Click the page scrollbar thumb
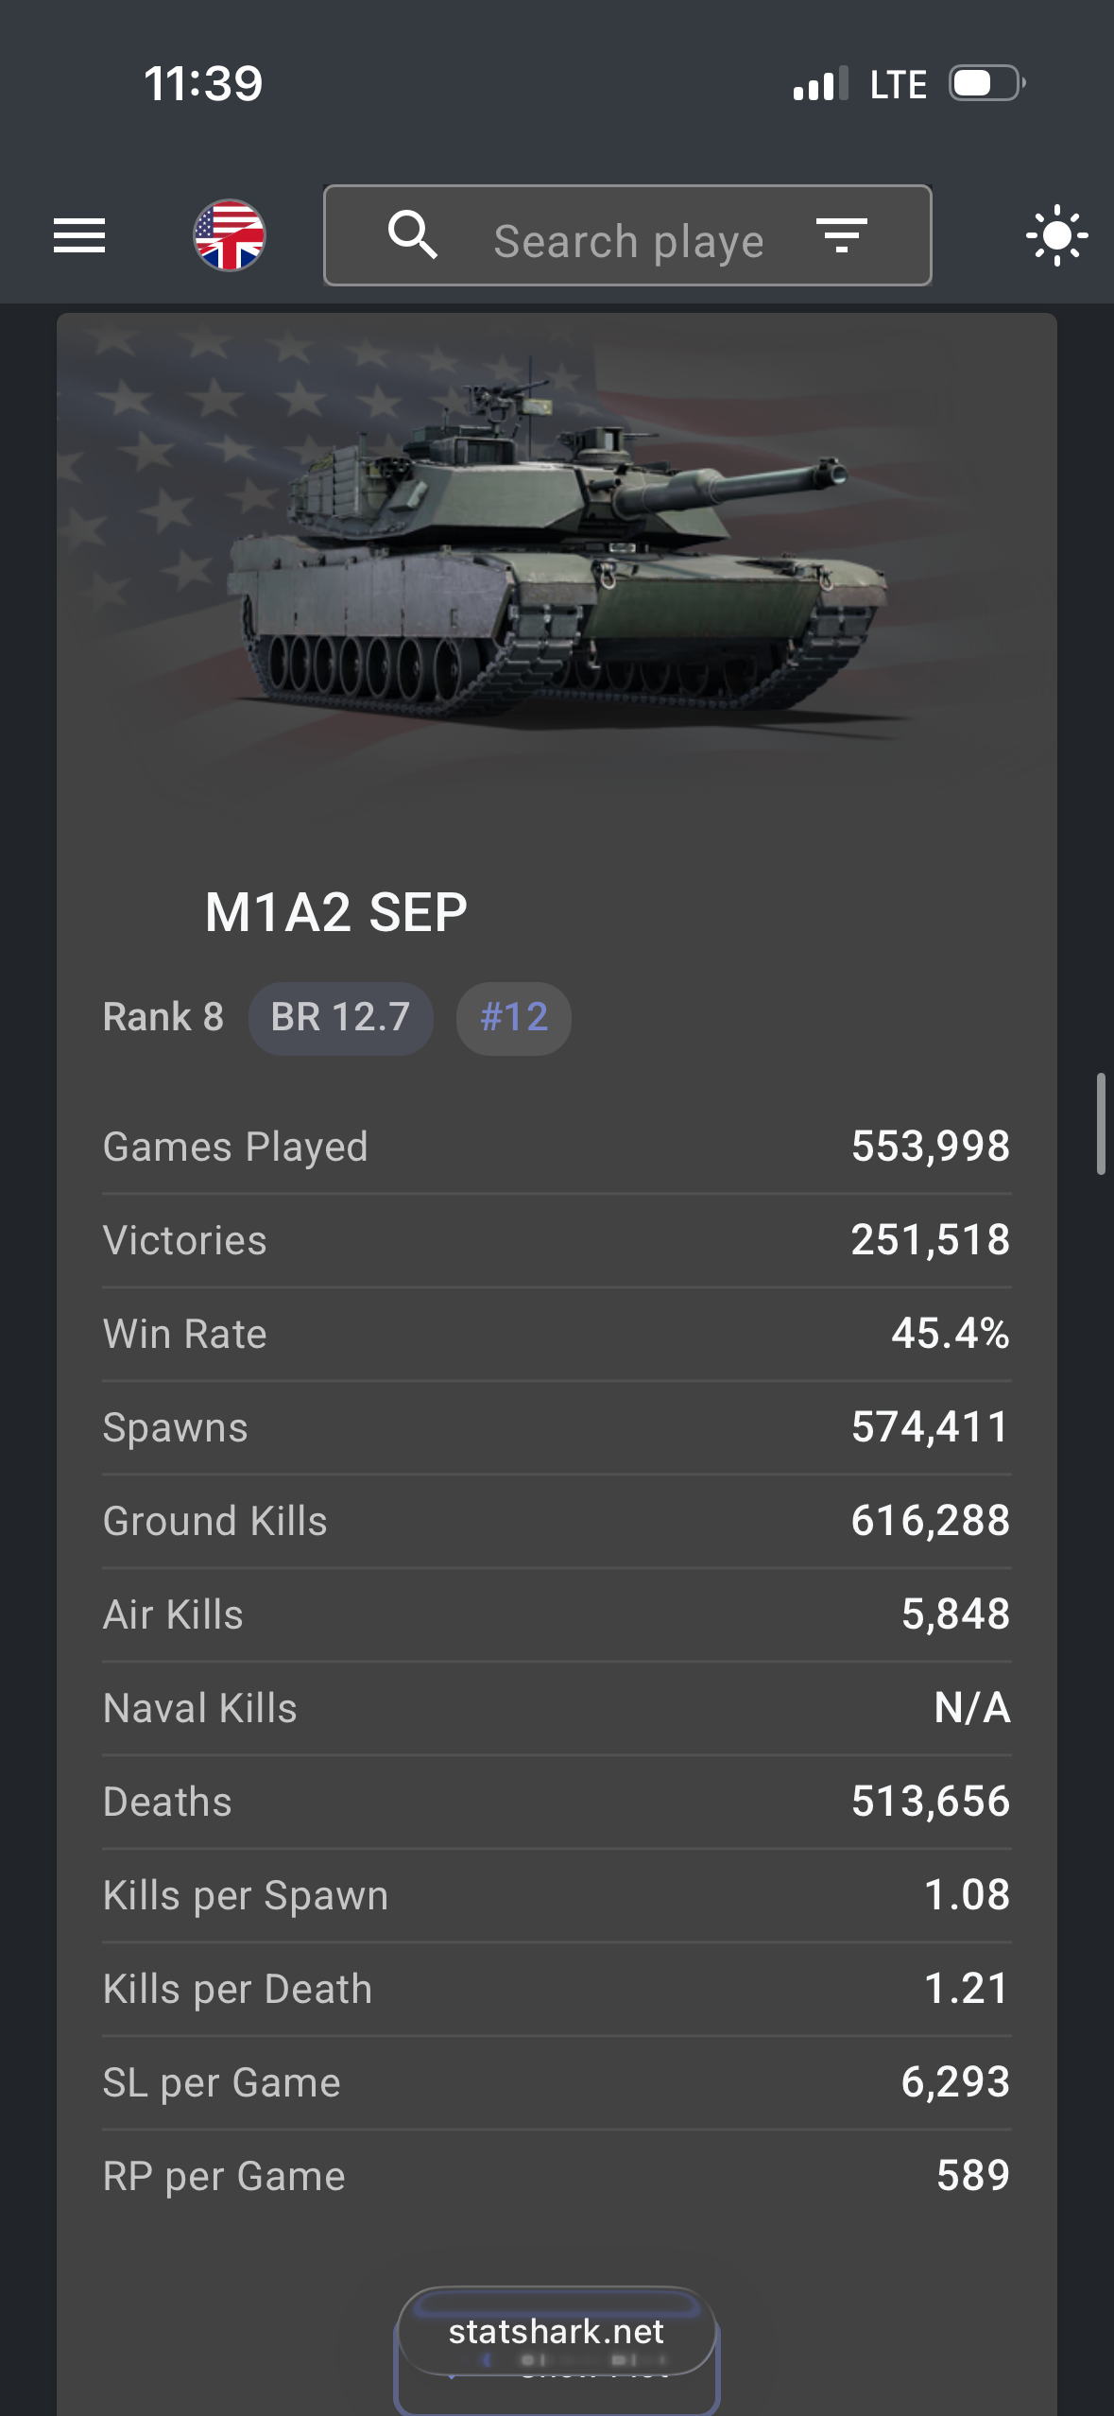Image resolution: width=1114 pixels, height=2416 pixels. (x=1100, y=1123)
